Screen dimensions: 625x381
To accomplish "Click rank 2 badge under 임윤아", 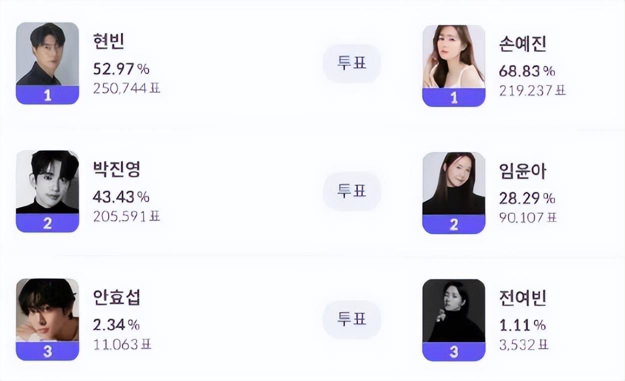I will 453,224.
